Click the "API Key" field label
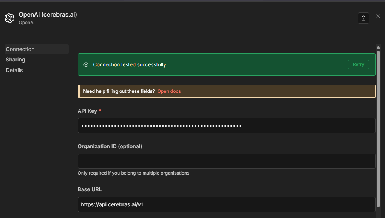Screen dimensions: 385x218 point(87,111)
